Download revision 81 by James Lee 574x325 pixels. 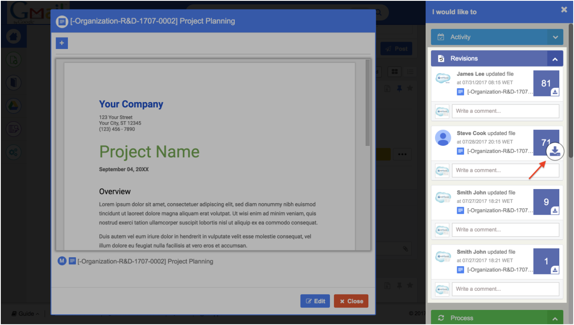[555, 92]
